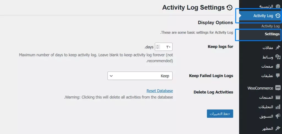The width and height of the screenshot is (282, 134).
Task: Click the comment bubble icon beside تعليقات
Action: (x=278, y=76)
